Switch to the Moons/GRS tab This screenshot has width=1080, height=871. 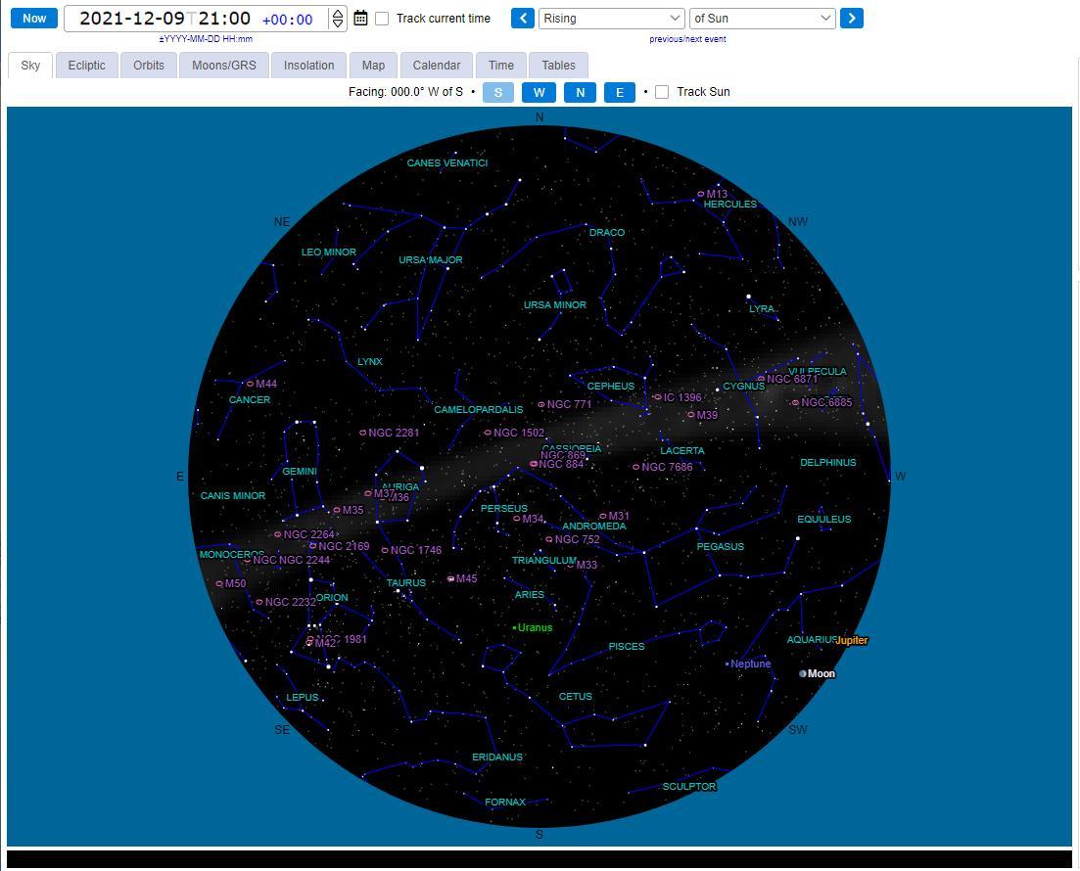[223, 66]
